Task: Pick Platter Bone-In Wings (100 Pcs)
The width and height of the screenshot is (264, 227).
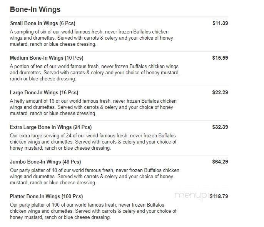Action: point(46,196)
